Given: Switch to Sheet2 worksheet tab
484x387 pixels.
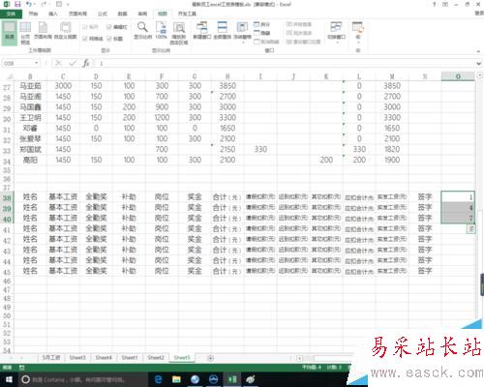Looking at the screenshot, I should click(x=156, y=358).
